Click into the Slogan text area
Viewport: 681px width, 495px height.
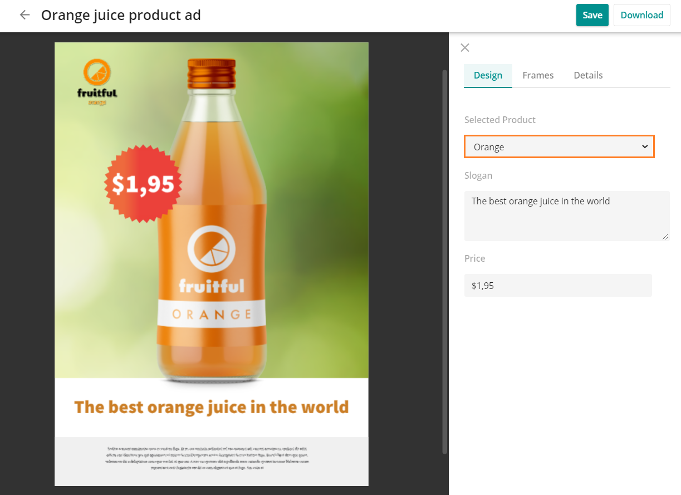[x=567, y=216]
